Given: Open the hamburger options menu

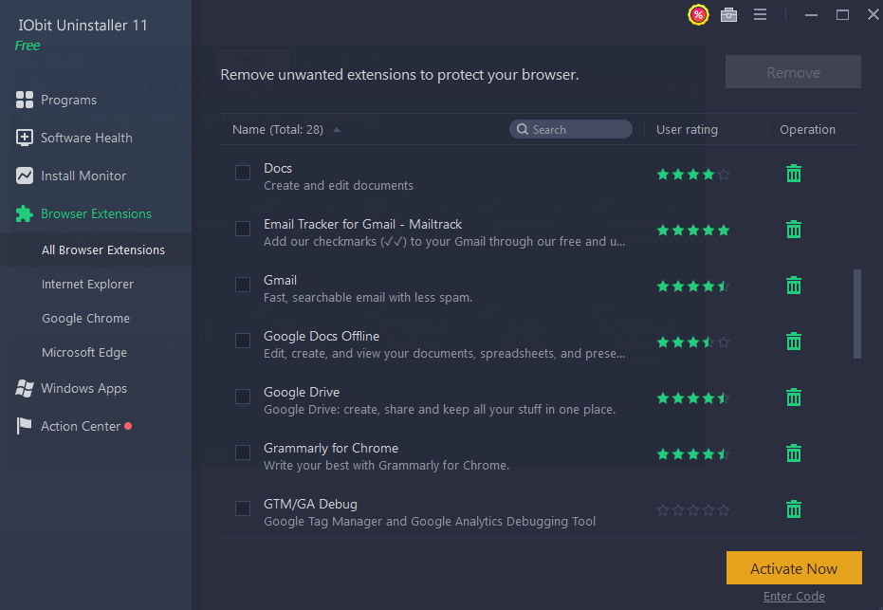Looking at the screenshot, I should click(761, 14).
